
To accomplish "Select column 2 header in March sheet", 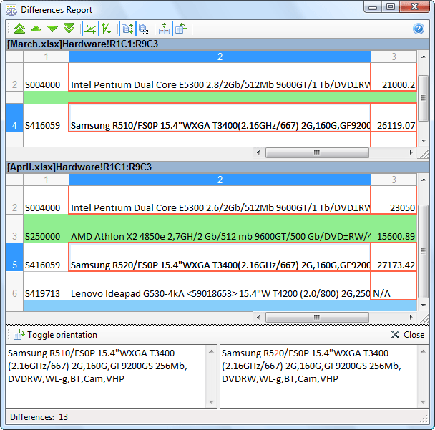I will pyautogui.click(x=220, y=57).
